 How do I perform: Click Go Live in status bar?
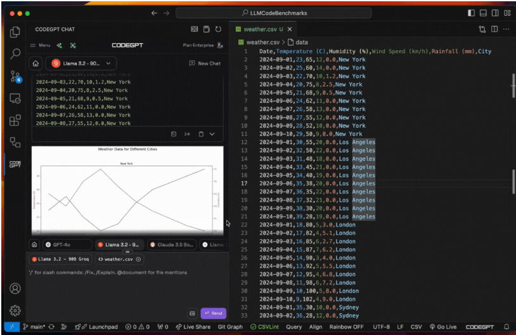(443, 327)
